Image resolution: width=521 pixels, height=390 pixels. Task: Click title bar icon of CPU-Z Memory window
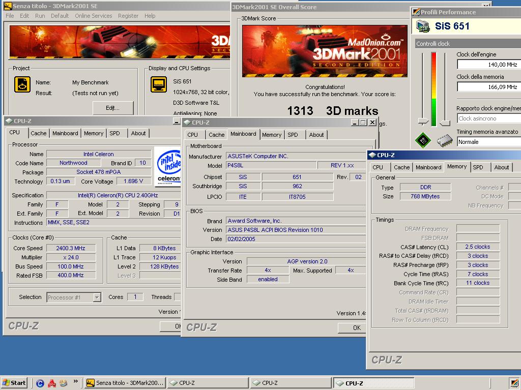click(x=372, y=155)
